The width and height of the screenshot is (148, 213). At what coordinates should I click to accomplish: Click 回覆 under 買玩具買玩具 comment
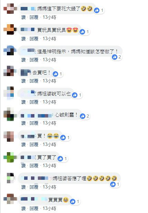[x=34, y=39]
